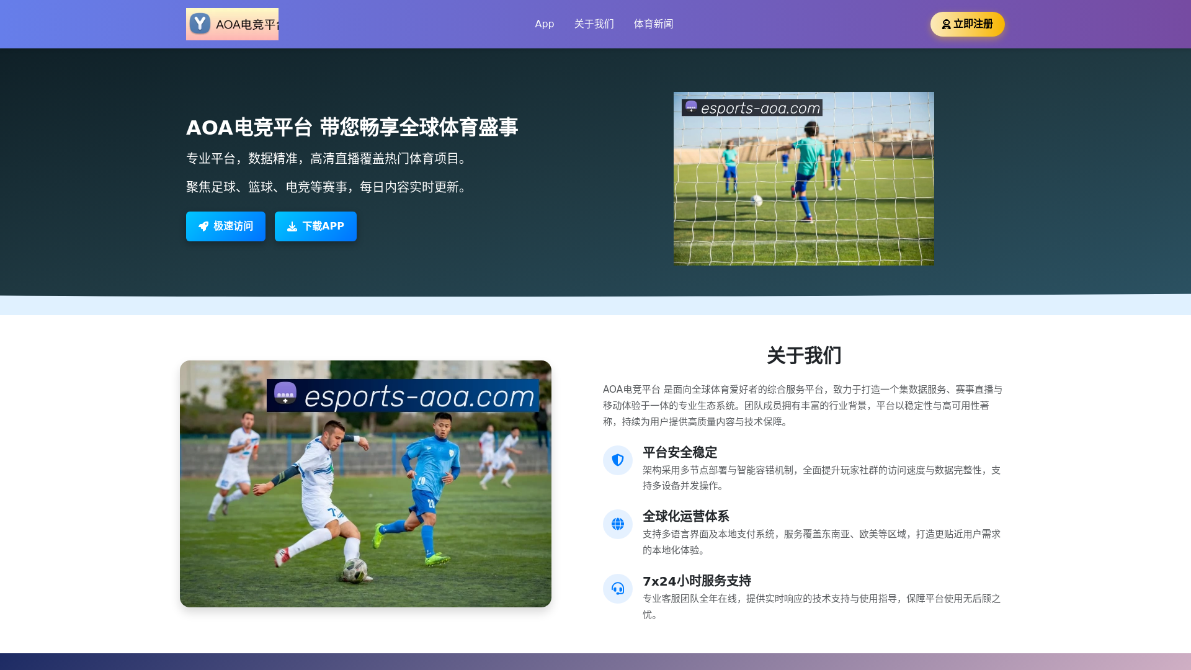The height and width of the screenshot is (670, 1191).
Task: Go to 体育新闻 navigation link
Action: [x=653, y=24]
